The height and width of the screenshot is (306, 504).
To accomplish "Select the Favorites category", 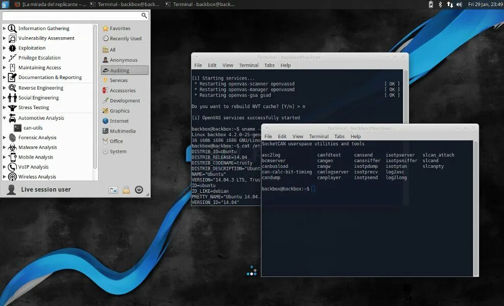I will tap(125, 28).
